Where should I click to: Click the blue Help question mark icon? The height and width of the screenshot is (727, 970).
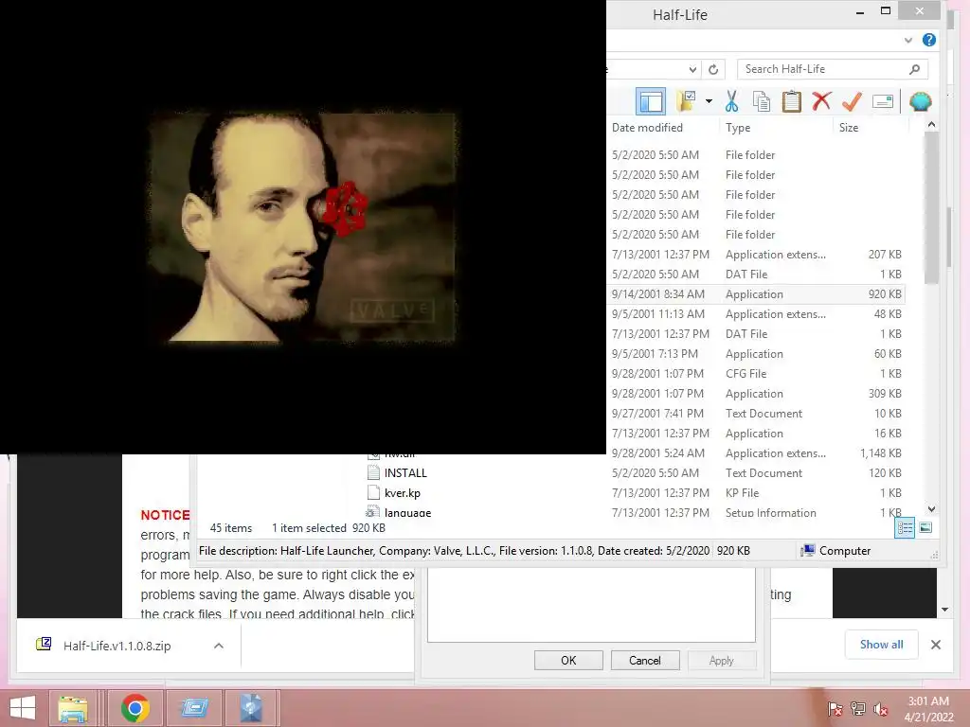pos(928,40)
